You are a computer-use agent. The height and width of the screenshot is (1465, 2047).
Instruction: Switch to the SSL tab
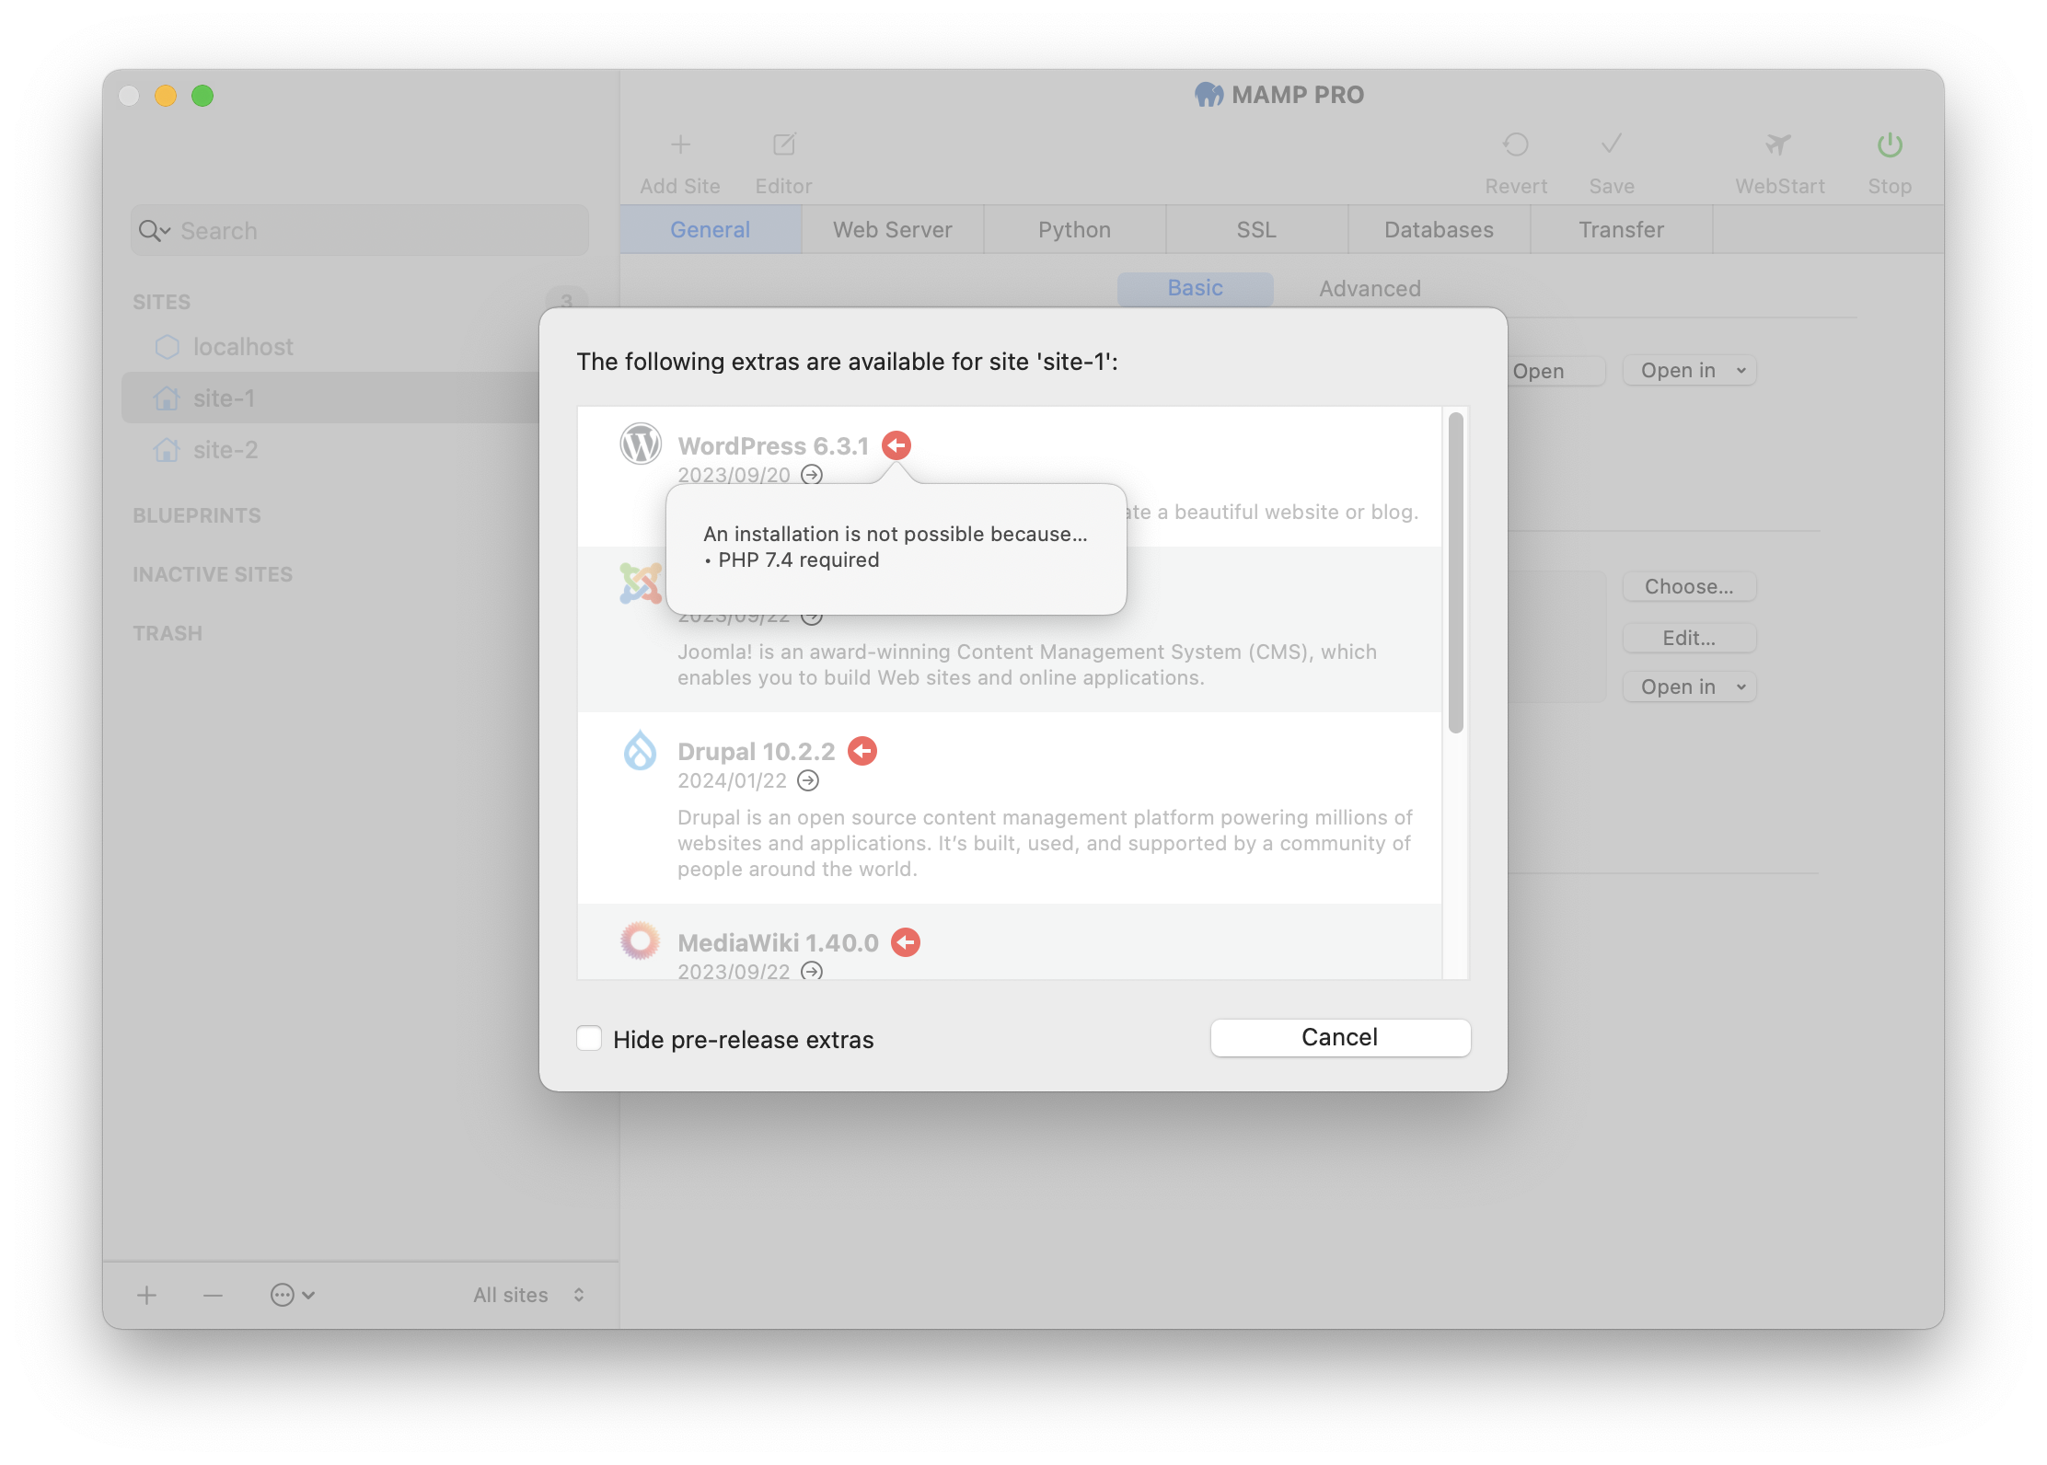tap(1256, 229)
